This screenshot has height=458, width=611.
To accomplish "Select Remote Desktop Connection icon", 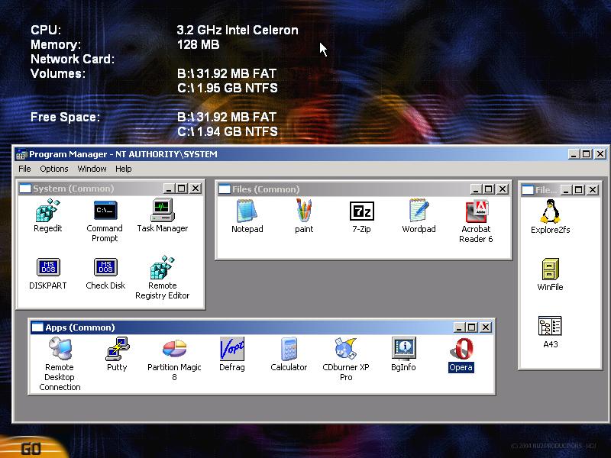I will point(60,349).
